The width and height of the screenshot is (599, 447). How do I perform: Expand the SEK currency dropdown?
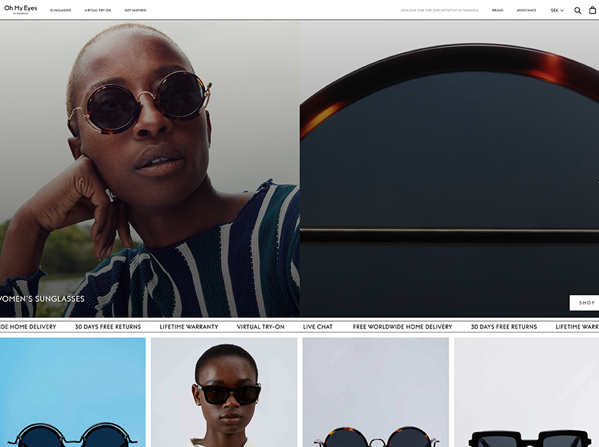pos(557,10)
